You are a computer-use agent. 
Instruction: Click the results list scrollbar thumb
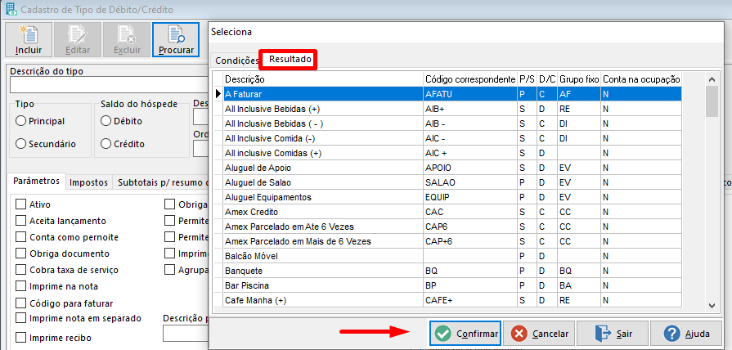coord(712,101)
